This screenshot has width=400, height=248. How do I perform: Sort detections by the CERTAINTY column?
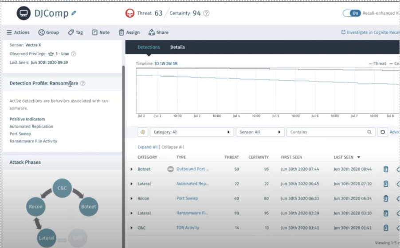pyautogui.click(x=259, y=157)
